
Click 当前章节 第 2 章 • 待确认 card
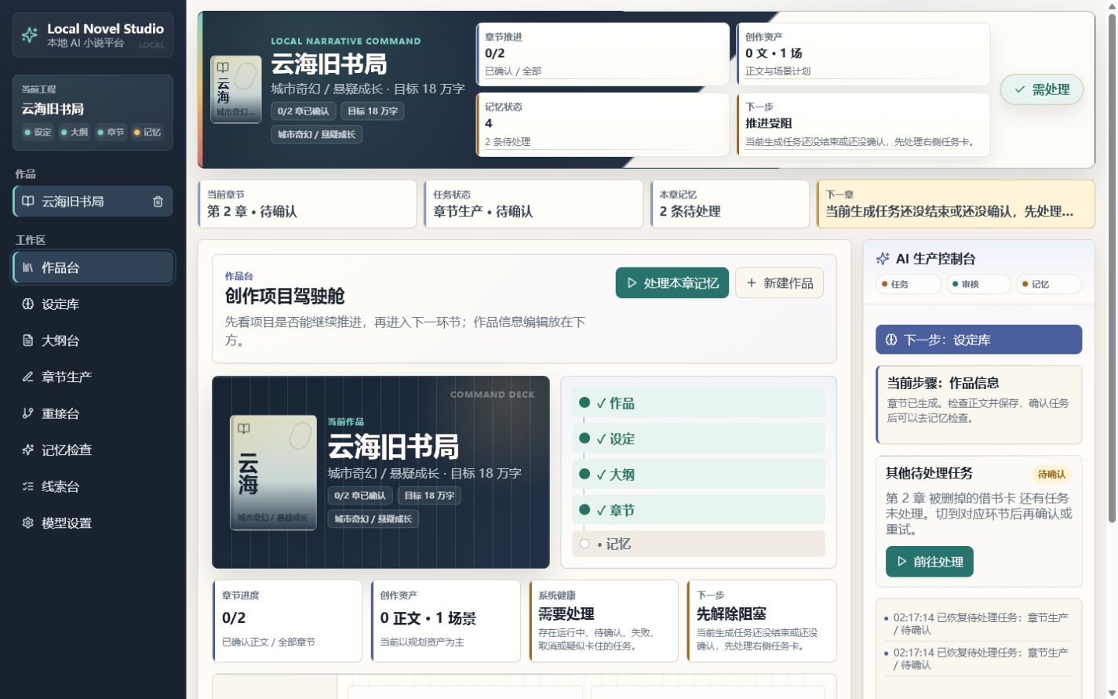click(307, 204)
